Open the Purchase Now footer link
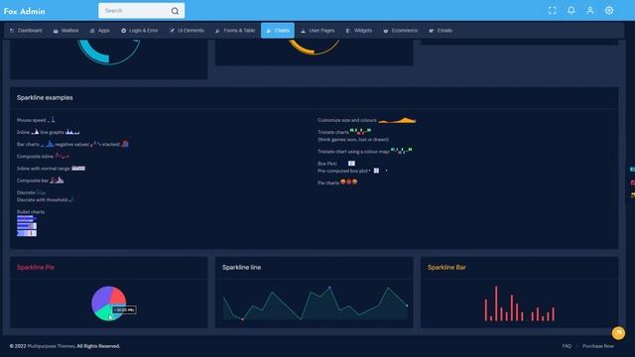 point(597,346)
